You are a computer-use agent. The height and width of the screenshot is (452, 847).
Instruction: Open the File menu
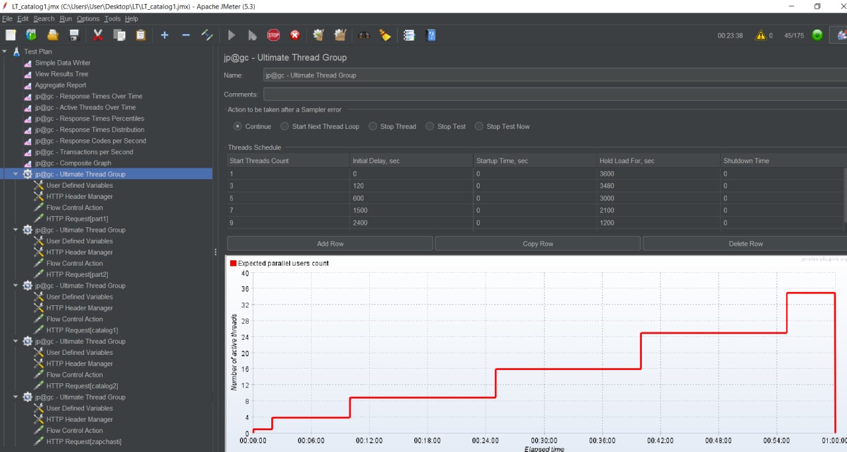tap(7, 19)
